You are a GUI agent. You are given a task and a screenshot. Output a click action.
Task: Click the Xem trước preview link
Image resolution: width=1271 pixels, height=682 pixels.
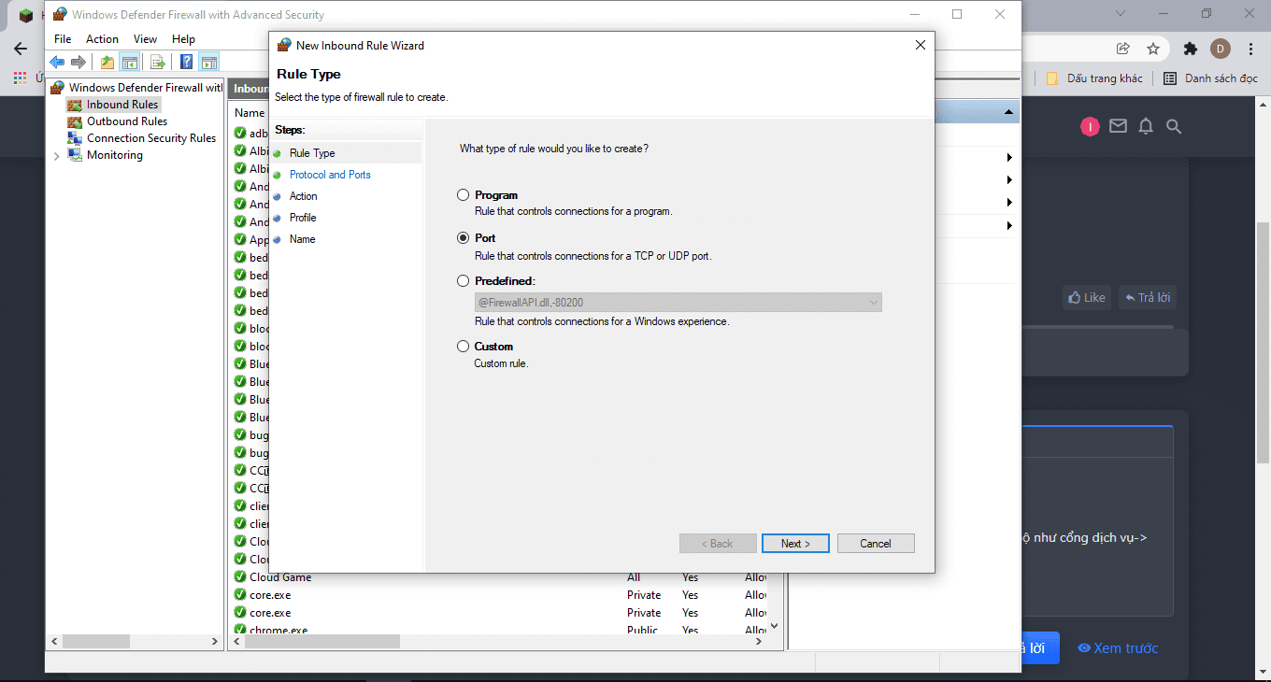coord(1118,648)
